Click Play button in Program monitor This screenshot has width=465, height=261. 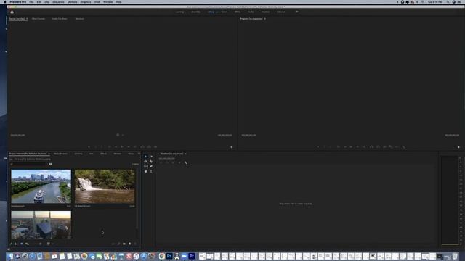351,146
